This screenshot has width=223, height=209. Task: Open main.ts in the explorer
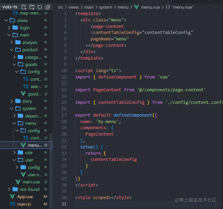tap(24, 204)
